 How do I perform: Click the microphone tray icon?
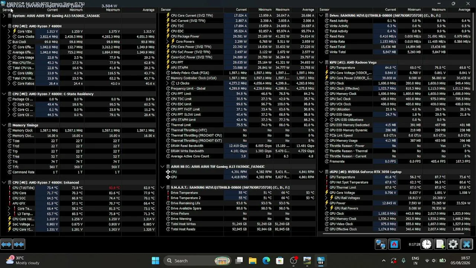tap(403, 261)
